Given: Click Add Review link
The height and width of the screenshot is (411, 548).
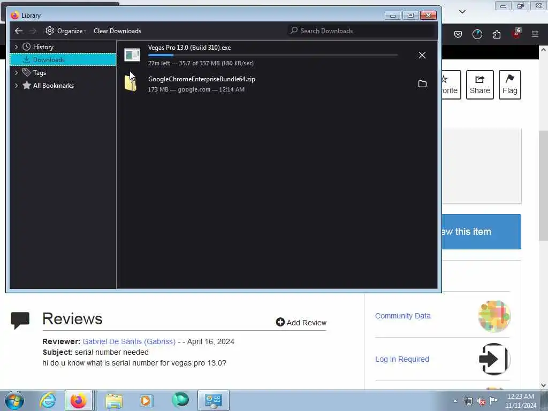Looking at the screenshot, I should [x=301, y=323].
